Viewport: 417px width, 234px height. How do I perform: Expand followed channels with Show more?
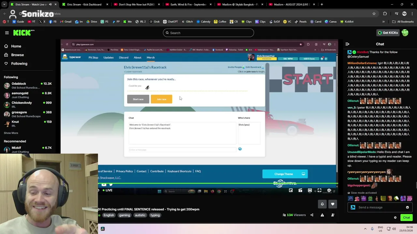coord(11,133)
